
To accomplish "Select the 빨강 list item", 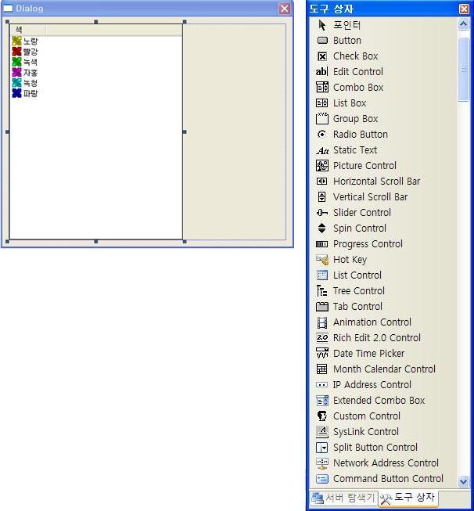I will point(25,52).
